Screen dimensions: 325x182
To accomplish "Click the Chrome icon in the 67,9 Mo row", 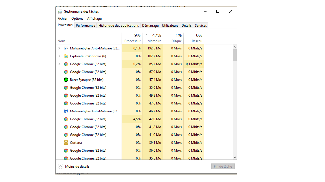I will click(66, 72).
